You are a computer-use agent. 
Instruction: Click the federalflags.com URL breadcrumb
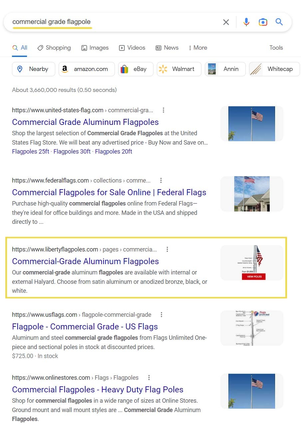click(x=81, y=181)
